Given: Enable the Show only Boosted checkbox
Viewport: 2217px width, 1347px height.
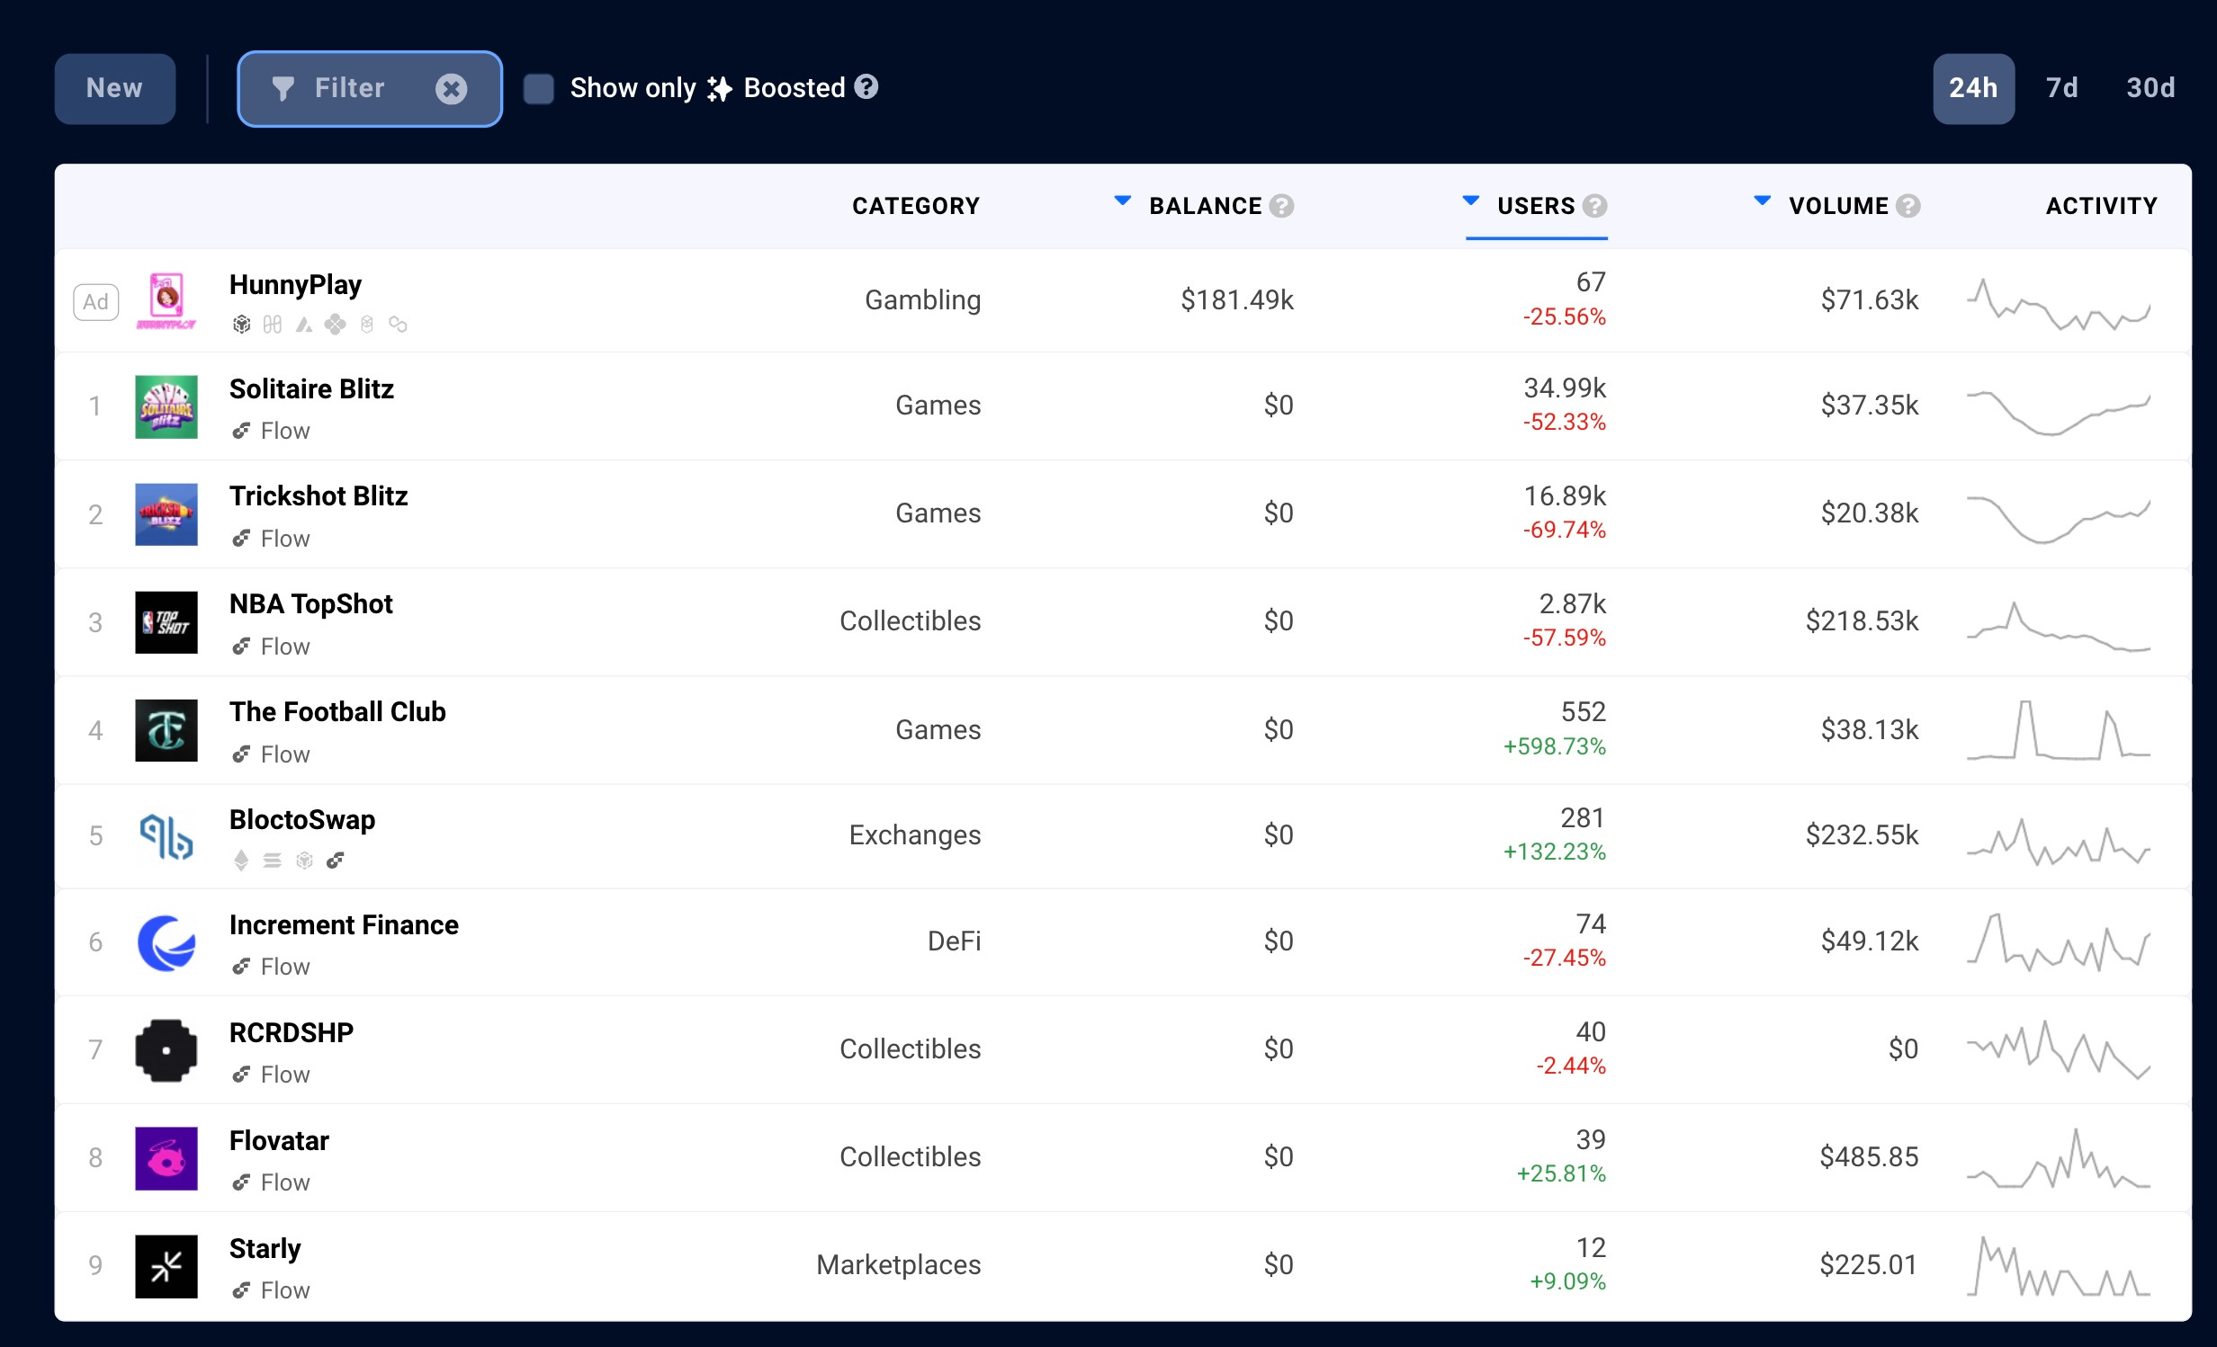Looking at the screenshot, I should (539, 89).
